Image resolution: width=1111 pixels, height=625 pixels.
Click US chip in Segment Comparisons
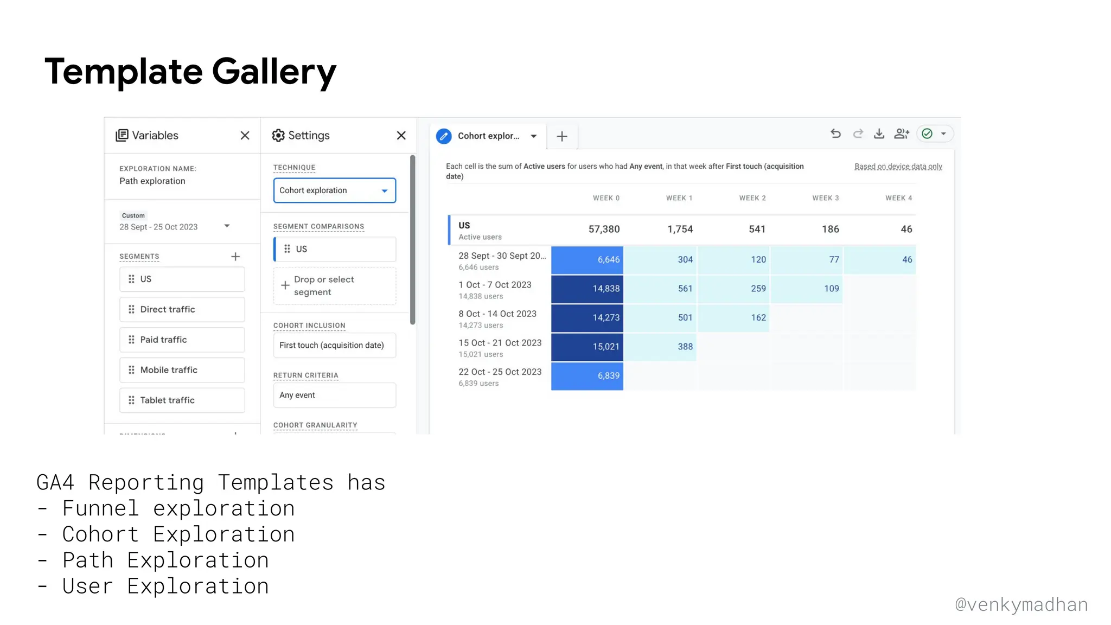335,249
